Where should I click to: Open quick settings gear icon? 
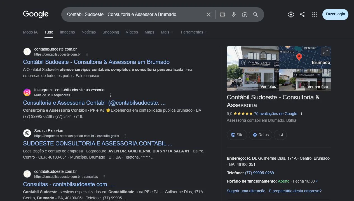click(291, 15)
